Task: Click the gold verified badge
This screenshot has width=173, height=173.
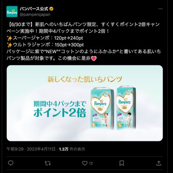Action: (x=51, y=9)
